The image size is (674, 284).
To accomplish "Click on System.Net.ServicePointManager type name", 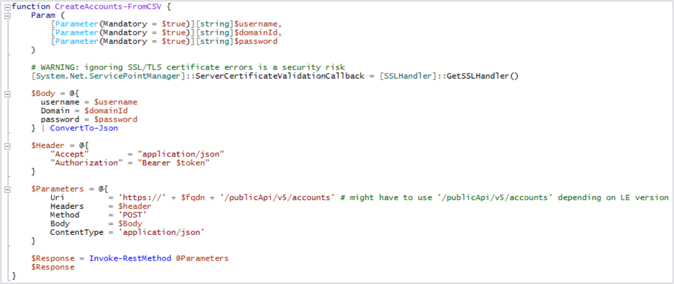I will (106, 76).
